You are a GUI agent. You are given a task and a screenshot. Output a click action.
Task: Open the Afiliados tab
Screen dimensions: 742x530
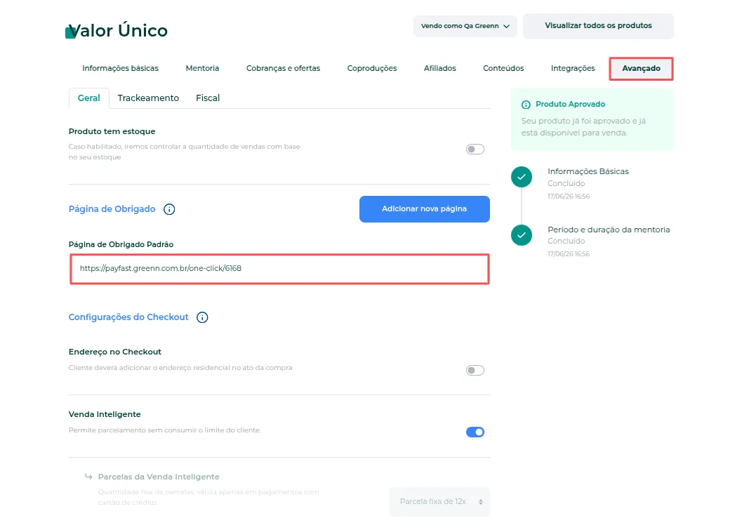click(x=439, y=68)
